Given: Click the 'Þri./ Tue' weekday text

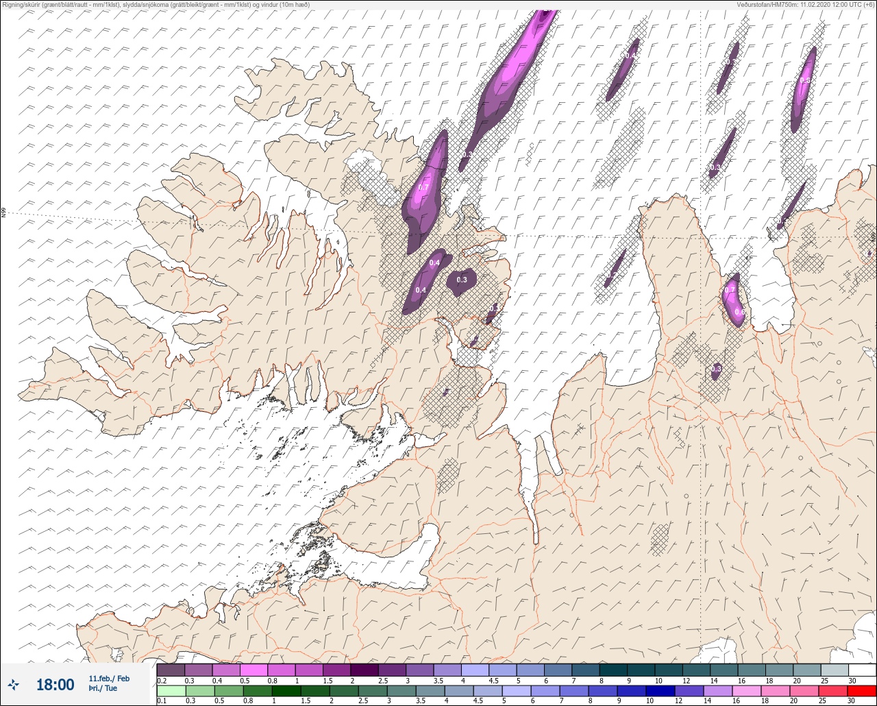Looking at the screenshot, I should coord(103,689).
